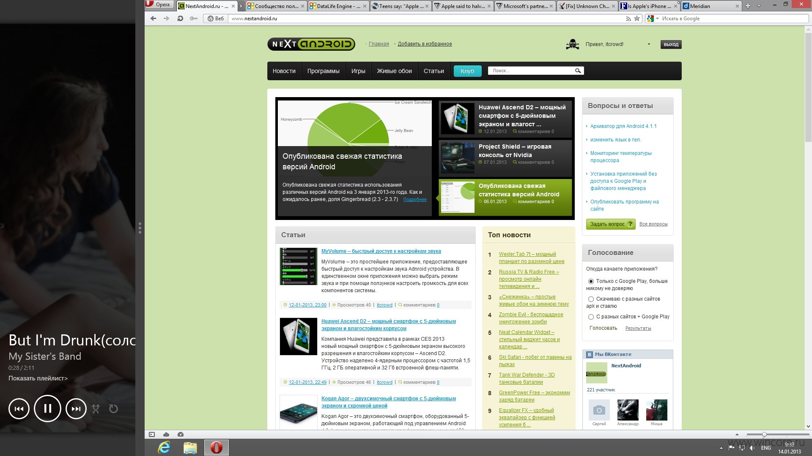Screen dimensions: 812x456
Task: Skip to previous track in music player
Action: point(19,409)
